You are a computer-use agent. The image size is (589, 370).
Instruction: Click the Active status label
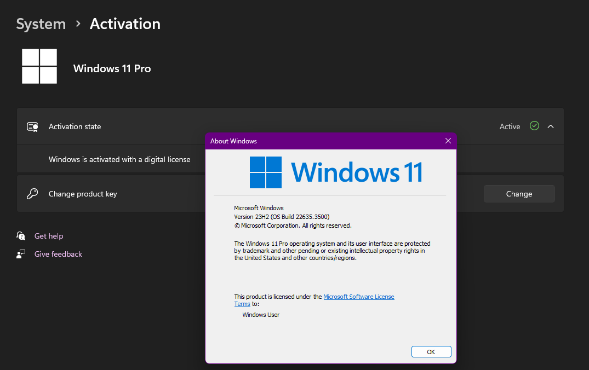(510, 126)
